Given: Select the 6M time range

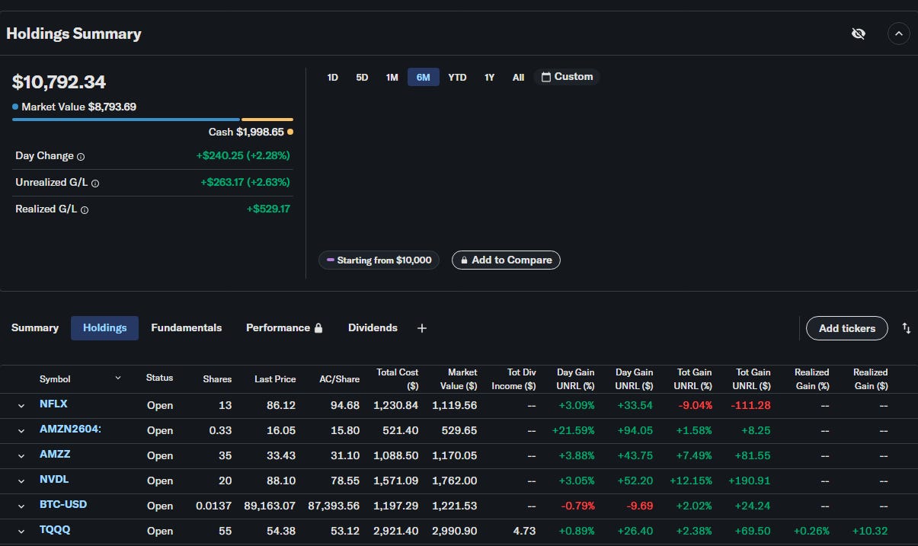Looking at the screenshot, I should (x=424, y=77).
